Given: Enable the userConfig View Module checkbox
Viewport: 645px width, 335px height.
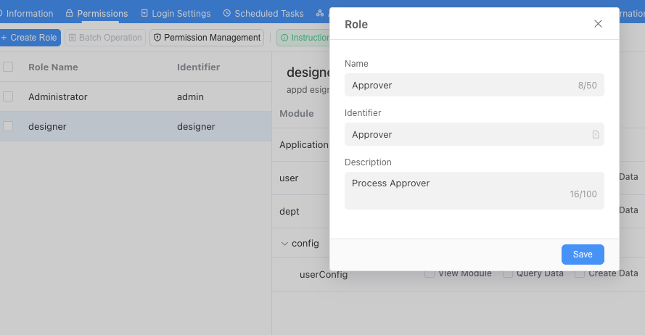Looking at the screenshot, I should (x=430, y=273).
